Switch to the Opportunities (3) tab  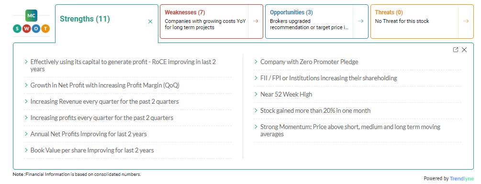[291, 12]
